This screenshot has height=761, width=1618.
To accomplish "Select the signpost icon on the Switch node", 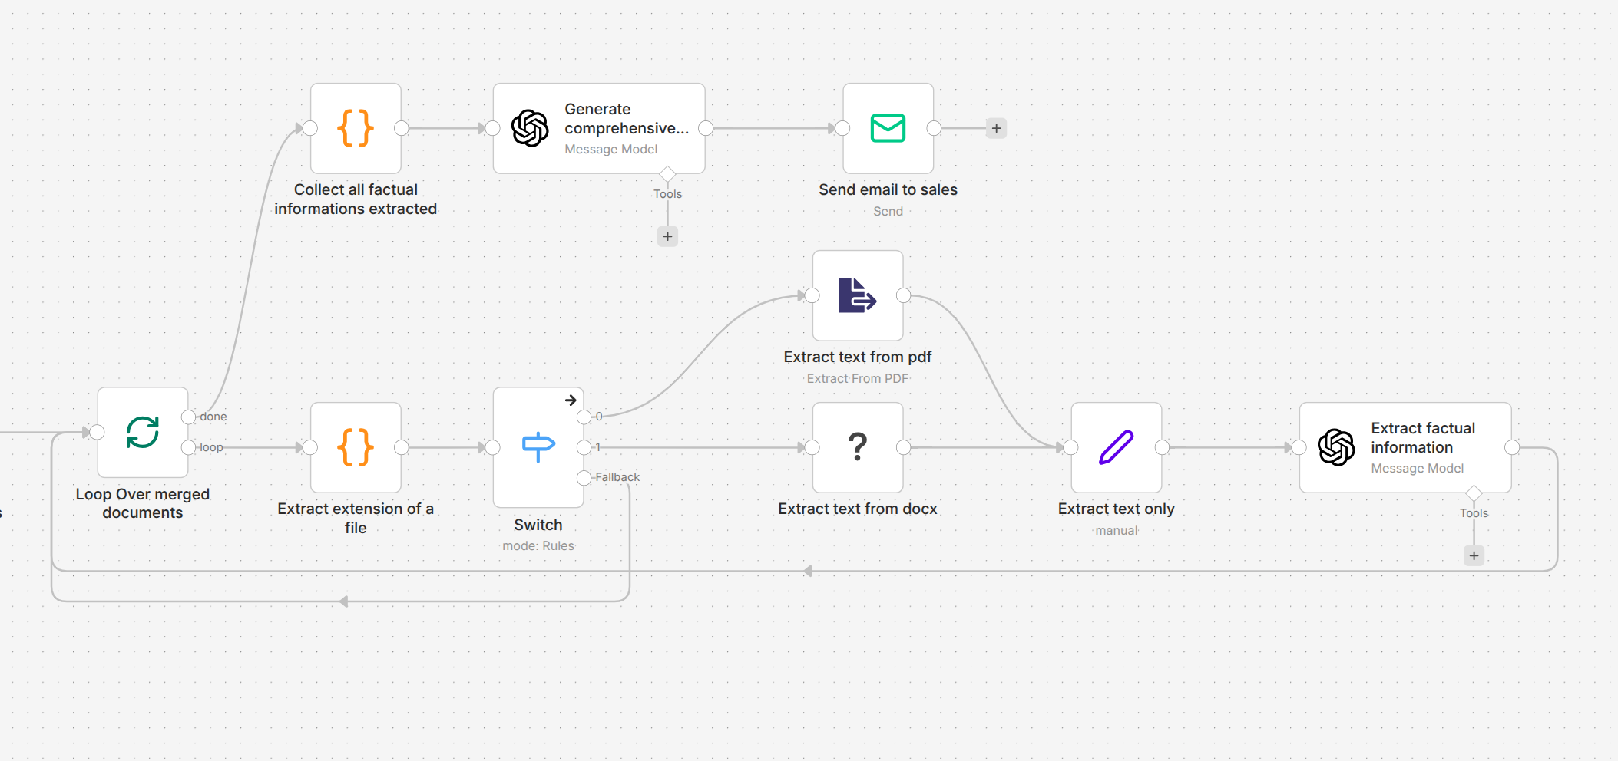I will [x=538, y=446].
